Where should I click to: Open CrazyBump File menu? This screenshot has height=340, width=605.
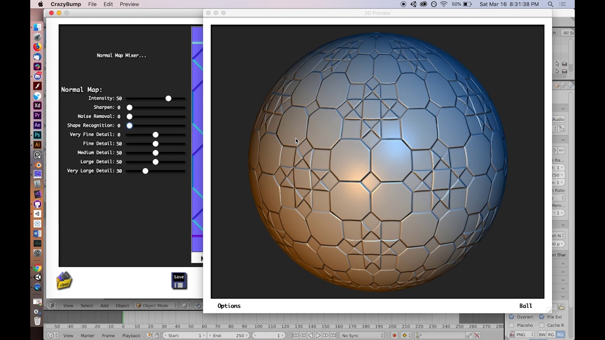coord(92,4)
